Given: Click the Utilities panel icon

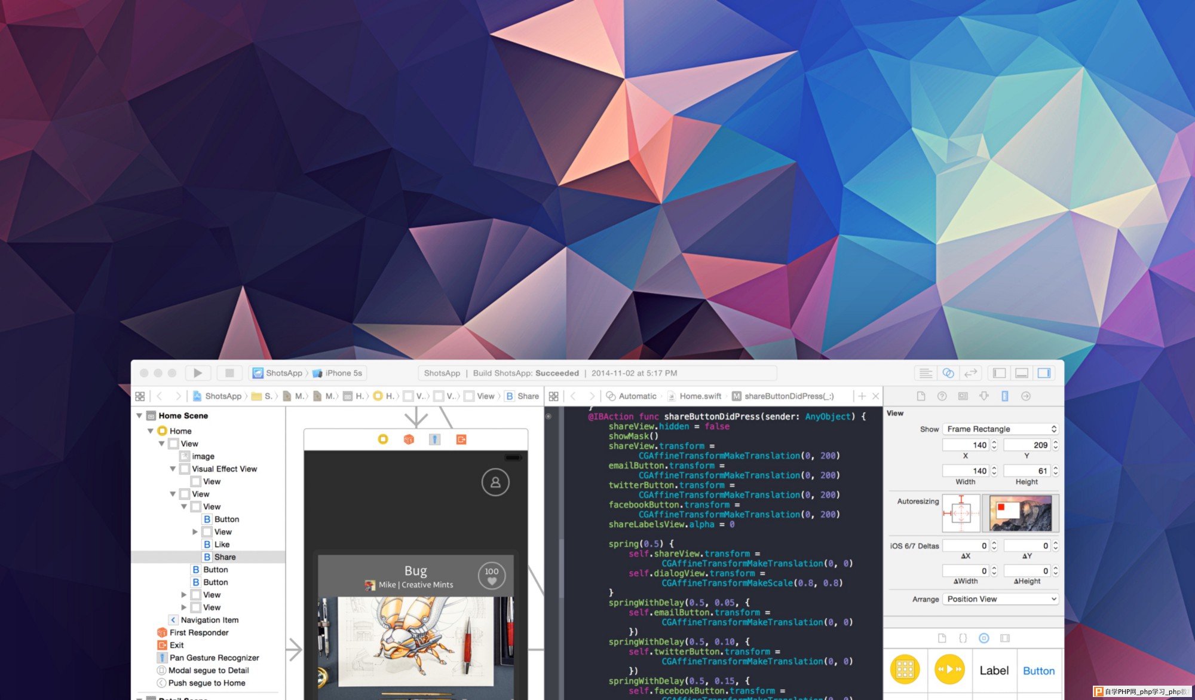Looking at the screenshot, I should tap(1044, 372).
